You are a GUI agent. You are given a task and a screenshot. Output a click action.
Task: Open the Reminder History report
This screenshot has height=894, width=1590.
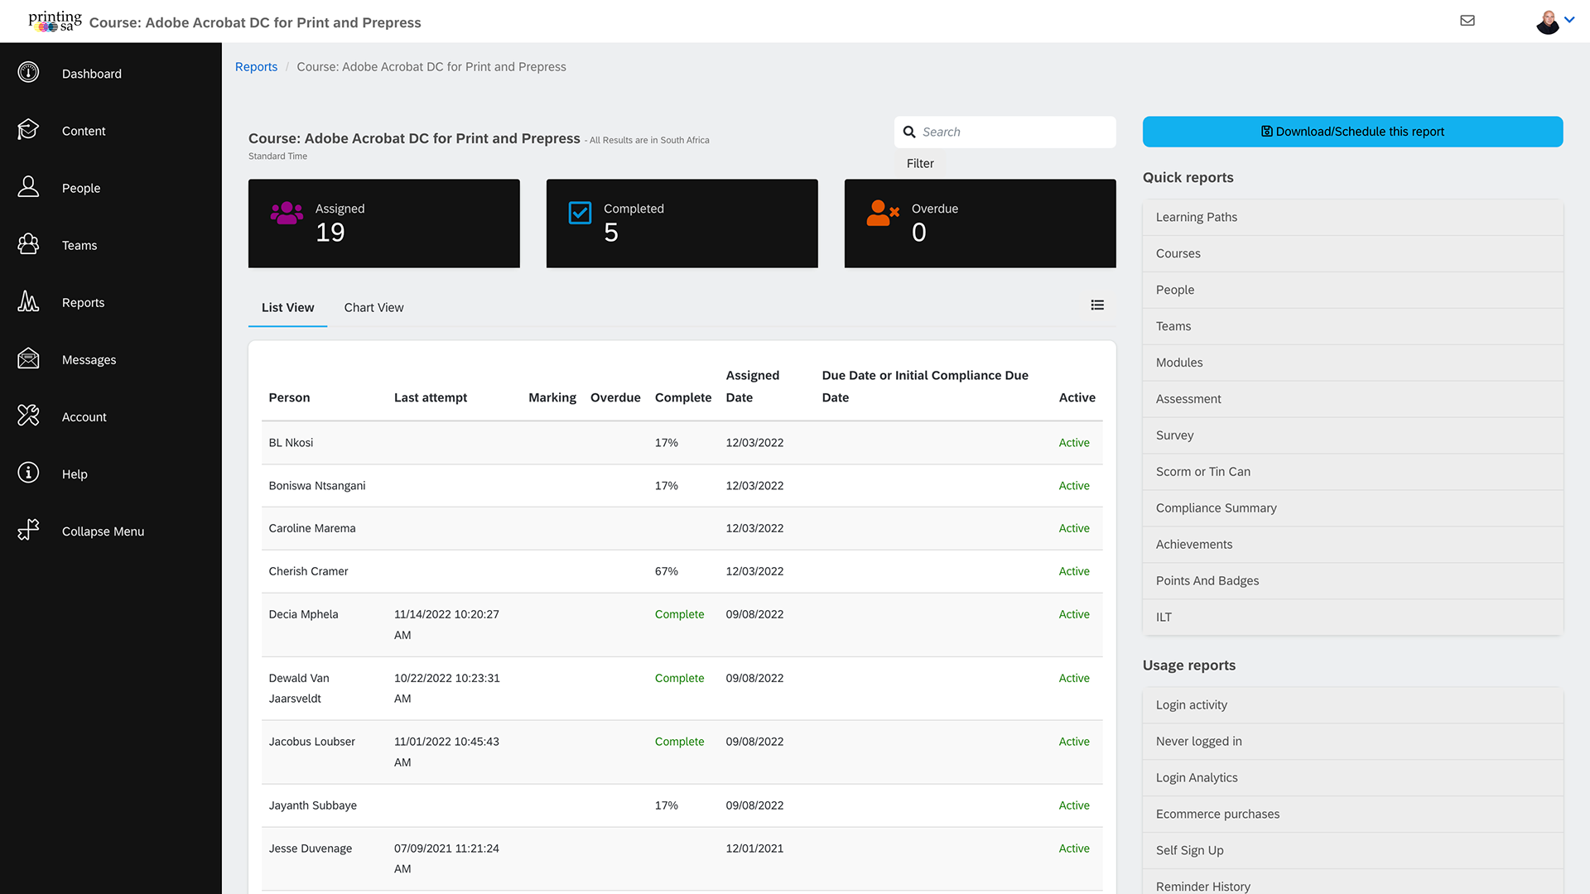(x=1352, y=882)
